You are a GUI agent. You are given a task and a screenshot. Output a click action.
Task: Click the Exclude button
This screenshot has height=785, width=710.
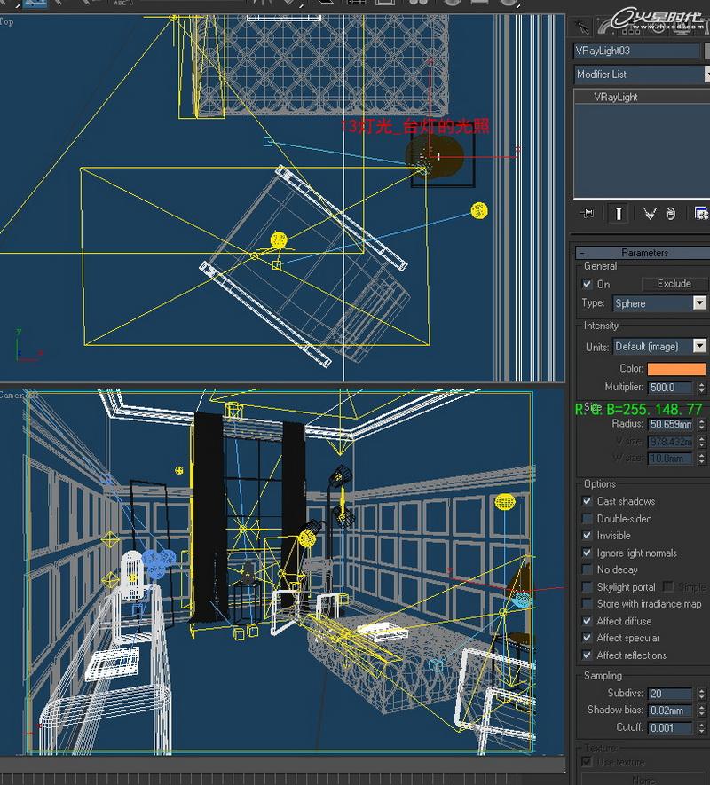tap(674, 284)
